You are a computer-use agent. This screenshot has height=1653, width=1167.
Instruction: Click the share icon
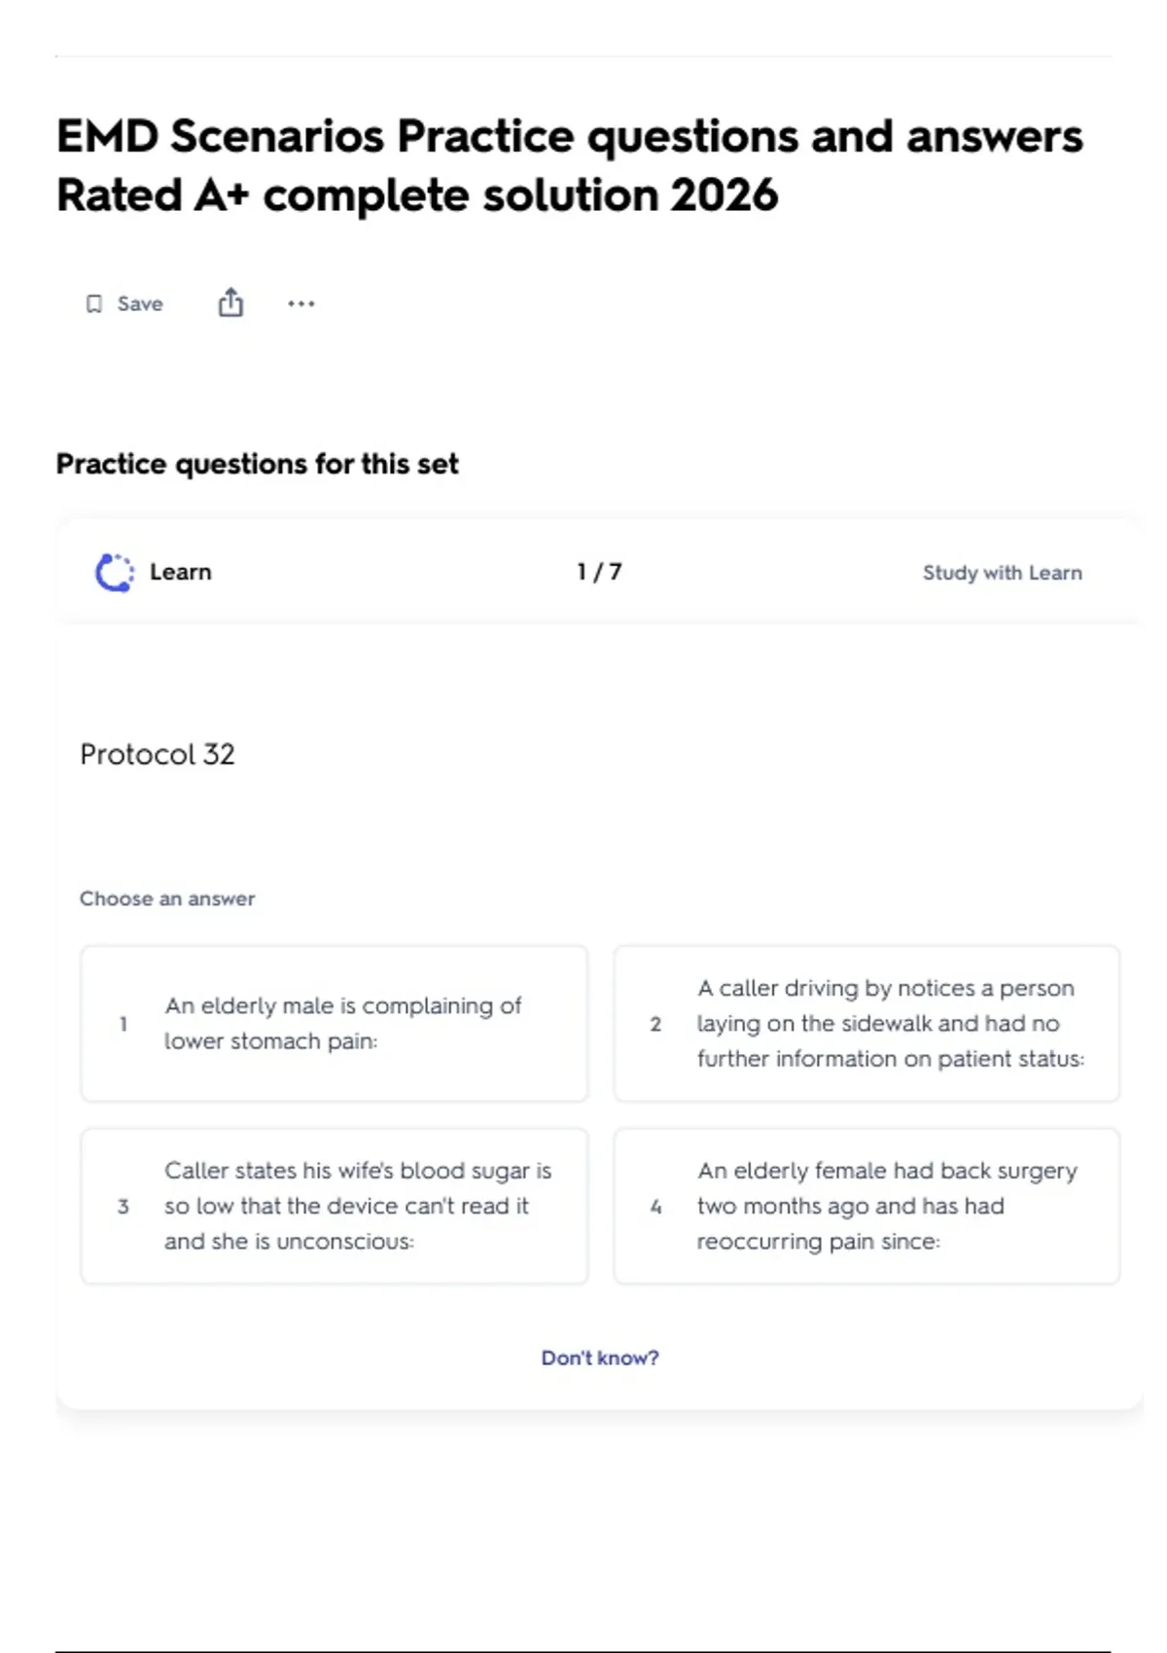pos(230,303)
